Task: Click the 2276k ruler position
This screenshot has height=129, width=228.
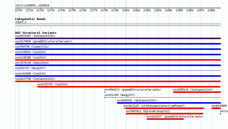Action: click(x=83, y=10)
